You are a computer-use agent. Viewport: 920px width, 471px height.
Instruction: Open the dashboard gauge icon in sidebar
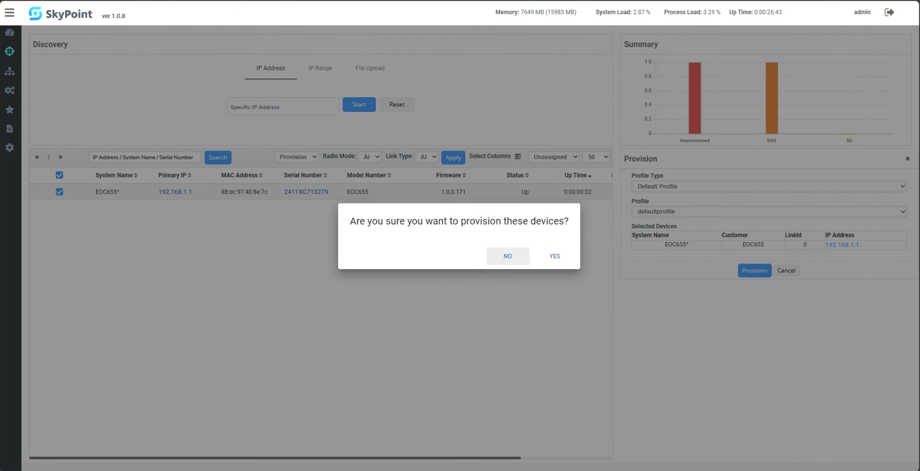(x=10, y=33)
